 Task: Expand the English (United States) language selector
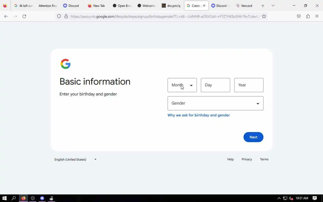[x=75, y=159]
